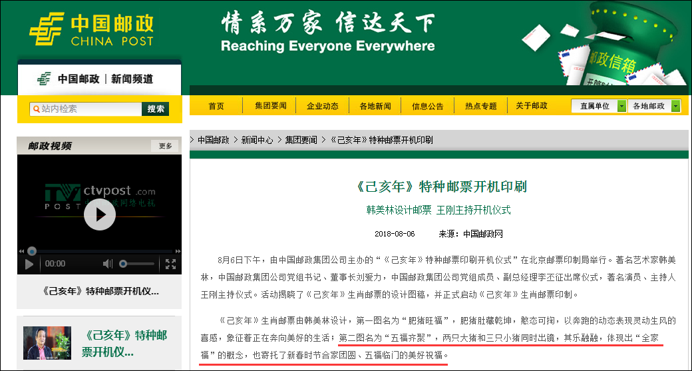The image size is (692, 371).
Task: Open the 集团要闻 menu item
Action: click(270, 106)
